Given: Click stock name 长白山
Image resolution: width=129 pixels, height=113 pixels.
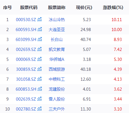Looking at the screenshot, I should (57, 39).
